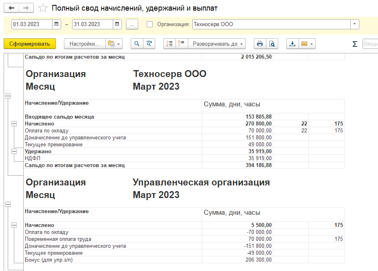Select the 206 300,00 bonus amount cell

tap(237, 260)
